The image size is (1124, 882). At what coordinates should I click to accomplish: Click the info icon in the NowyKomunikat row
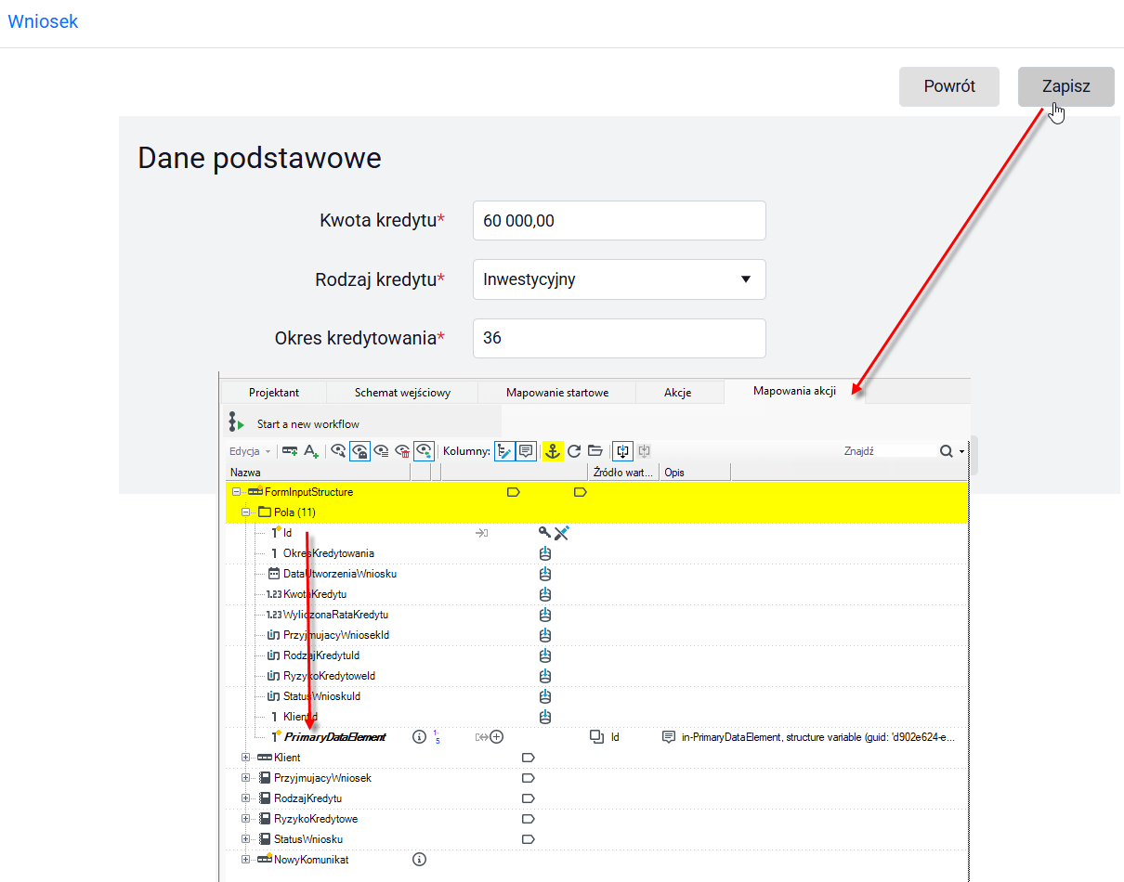point(419,860)
